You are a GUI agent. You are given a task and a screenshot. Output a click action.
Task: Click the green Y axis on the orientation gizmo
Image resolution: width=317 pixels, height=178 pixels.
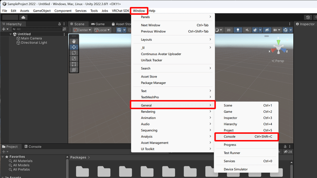click(x=279, y=42)
